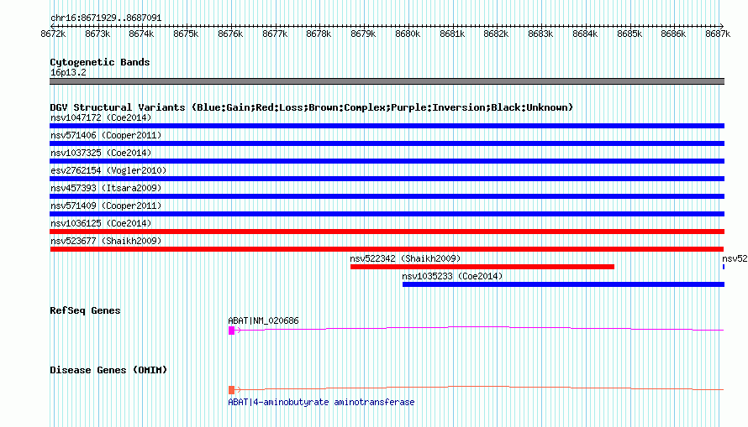Viewport: 748px width, 427px height.
Task: Click the 8672k ruler tick label
Action: (54, 34)
